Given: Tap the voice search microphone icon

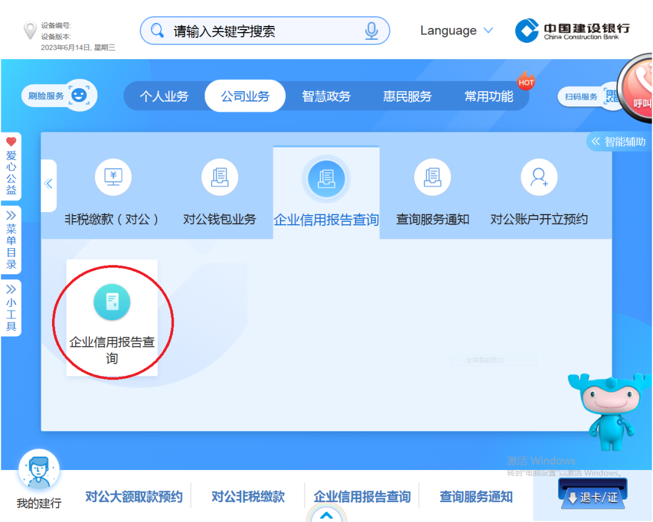Looking at the screenshot, I should [371, 30].
